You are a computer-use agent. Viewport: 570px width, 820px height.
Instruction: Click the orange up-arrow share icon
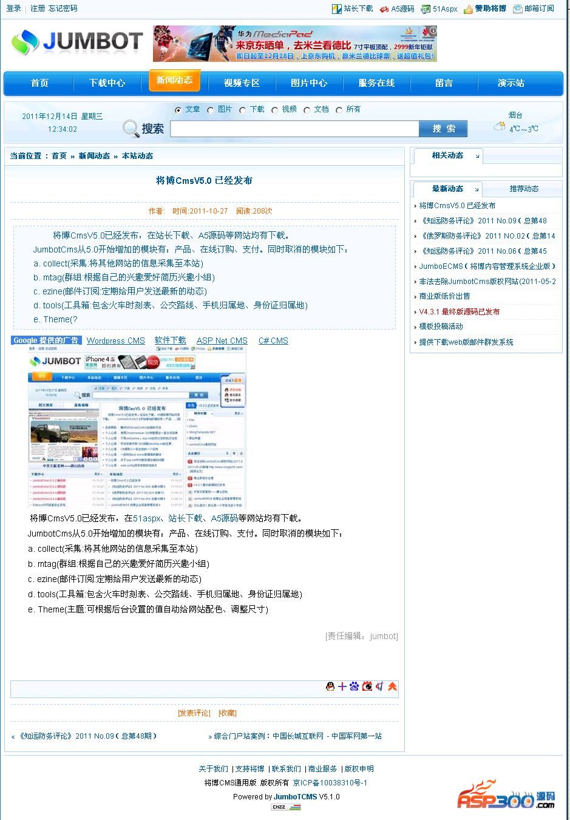[392, 686]
